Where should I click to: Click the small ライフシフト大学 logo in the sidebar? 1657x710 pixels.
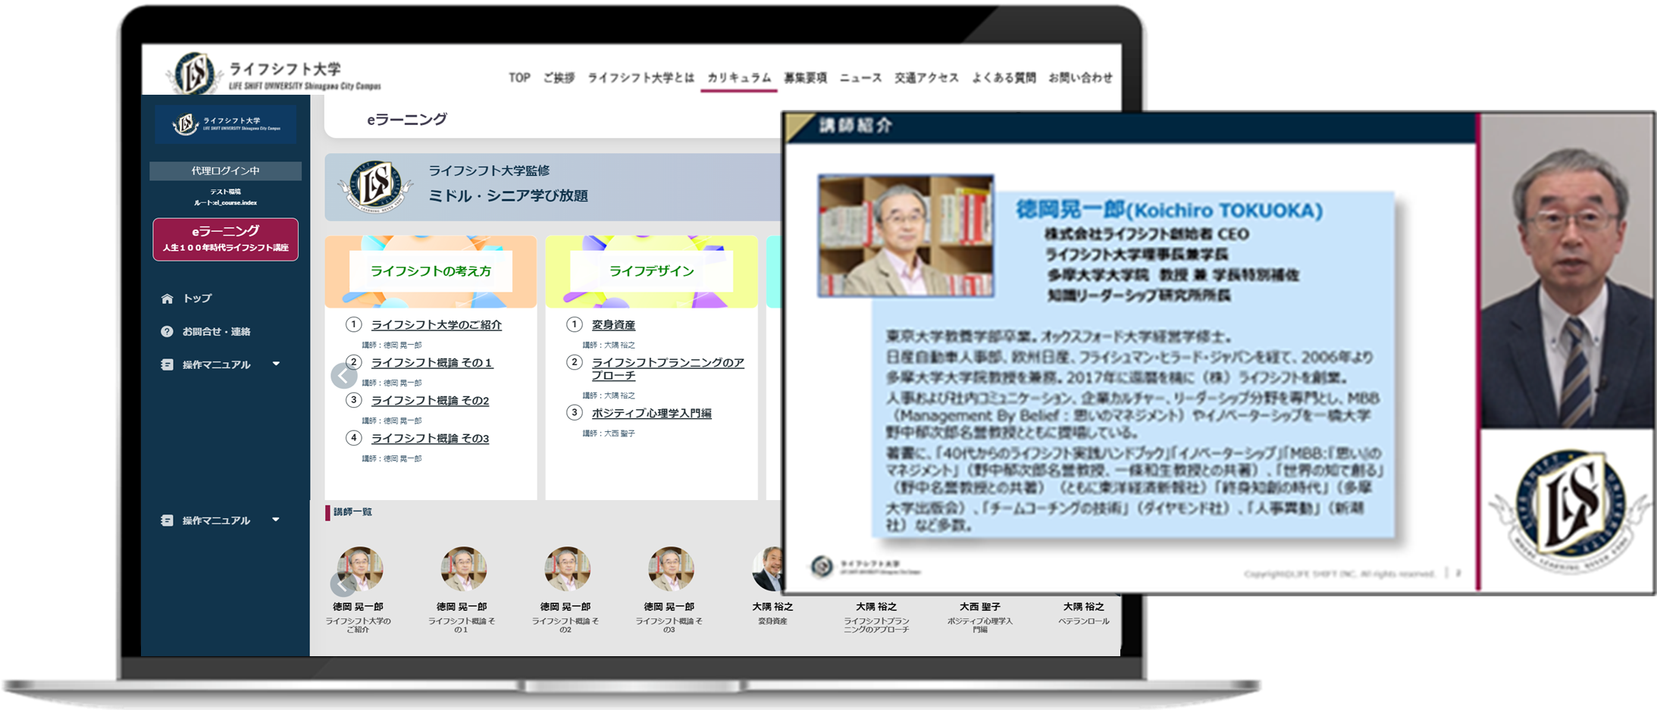[225, 124]
